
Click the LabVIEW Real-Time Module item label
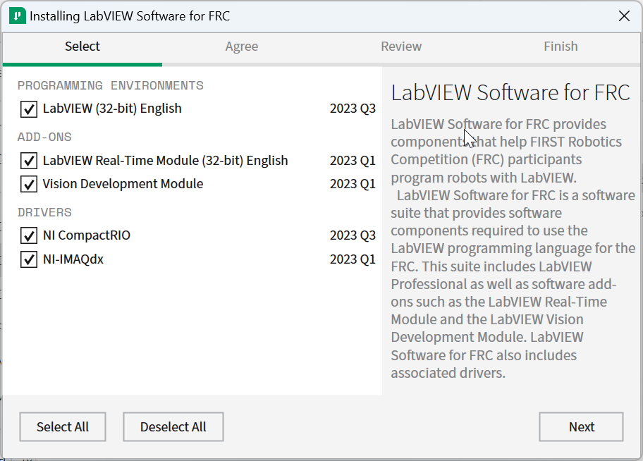165,161
